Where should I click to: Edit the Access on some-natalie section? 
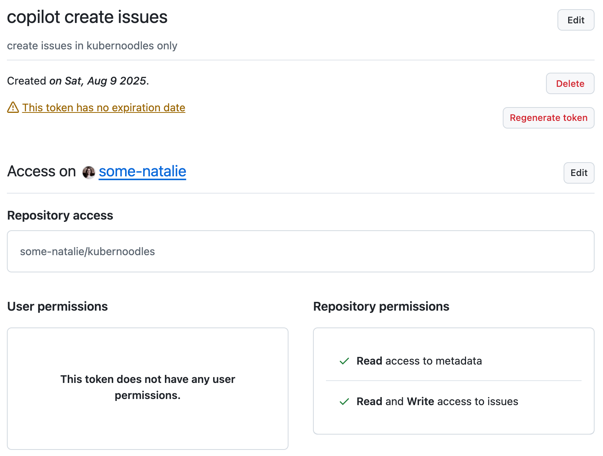(x=579, y=173)
